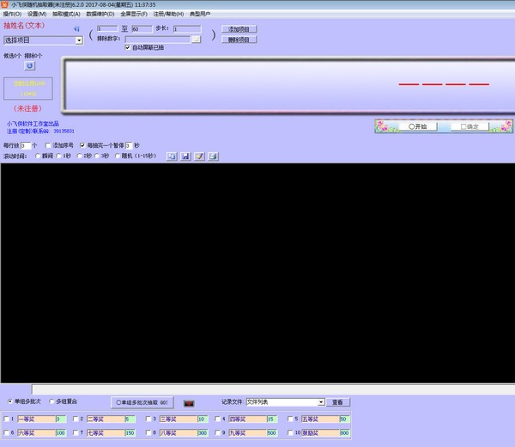
Task: Click the browse button beside 排除数字 field
Action: pos(196,39)
